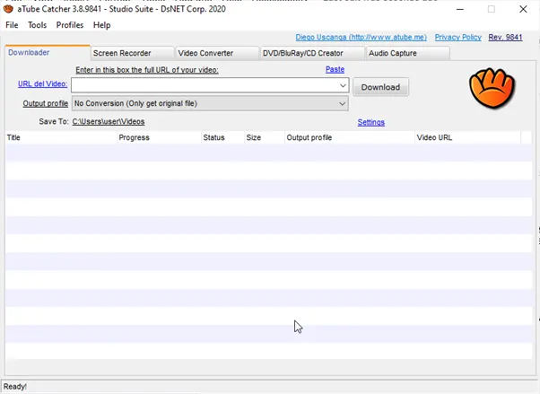This screenshot has width=540, height=394.
Task: Click the 'Enter in this box' instruction text
Action: coord(147,70)
